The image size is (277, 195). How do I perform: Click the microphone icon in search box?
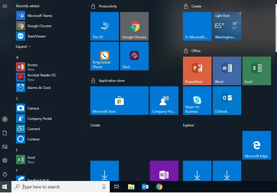[104, 187]
